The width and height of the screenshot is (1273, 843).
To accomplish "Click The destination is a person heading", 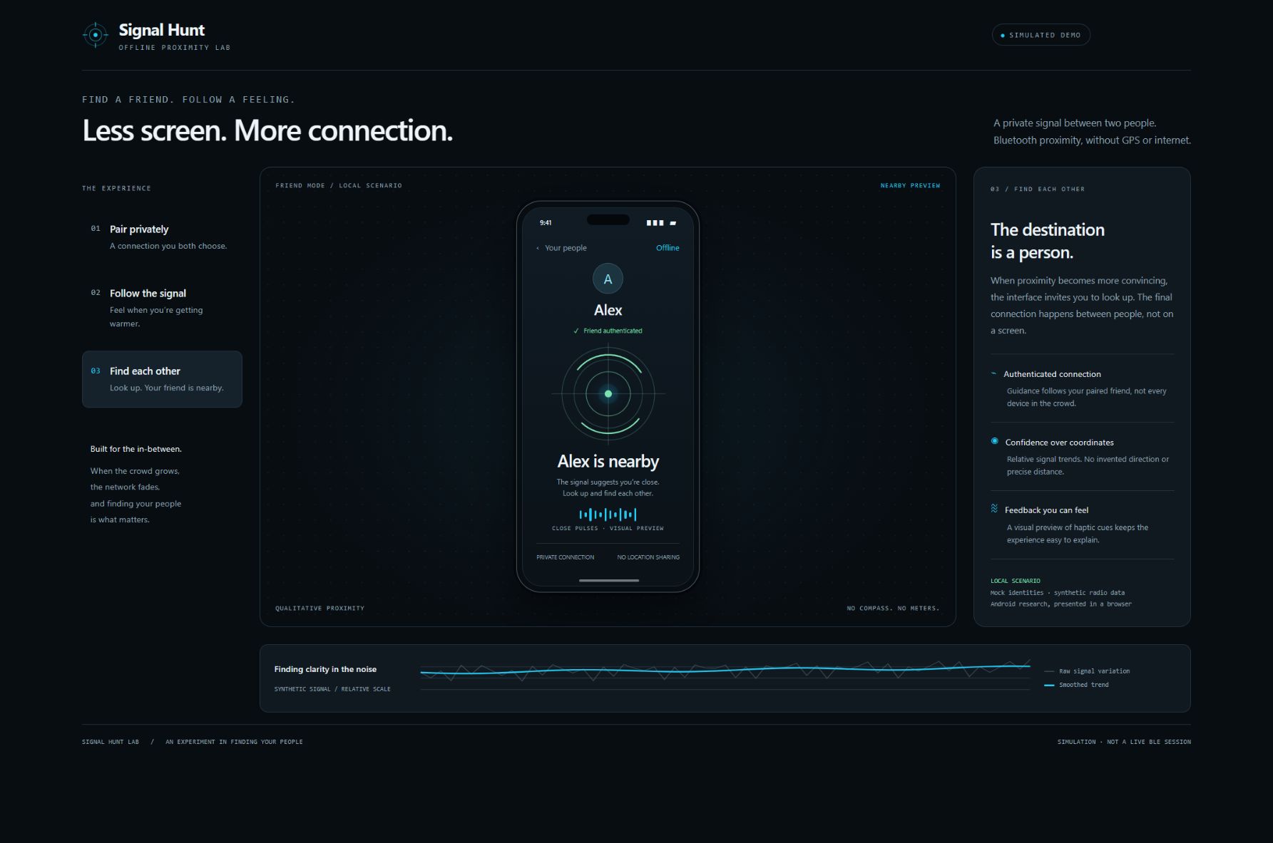I will (1048, 241).
